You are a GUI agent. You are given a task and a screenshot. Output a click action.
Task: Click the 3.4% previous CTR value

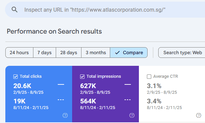(154, 101)
